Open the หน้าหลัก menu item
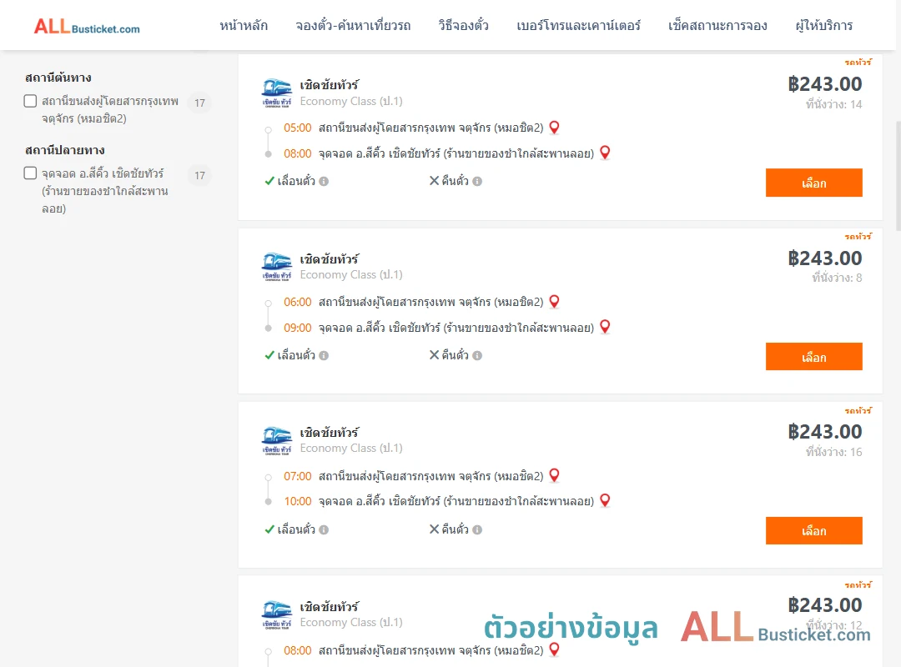This screenshot has height=667, width=901. (244, 26)
